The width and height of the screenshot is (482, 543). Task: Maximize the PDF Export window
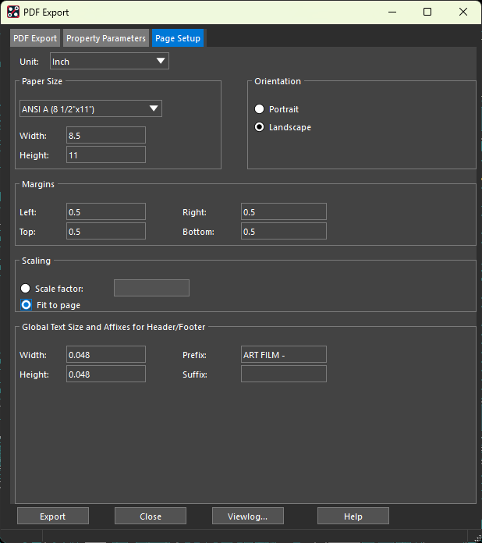427,12
